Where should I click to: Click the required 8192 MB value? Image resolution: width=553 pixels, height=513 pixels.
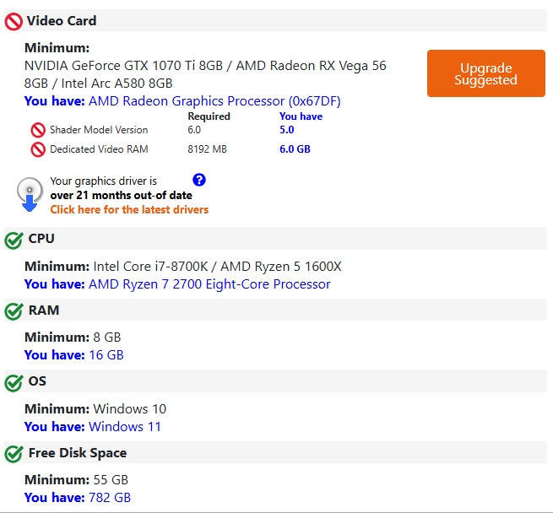click(x=207, y=149)
